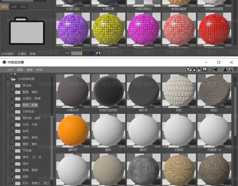Expand the 日常色彩 folder arrow
This screenshot has height=186, width=238.
[x=12, y=112]
